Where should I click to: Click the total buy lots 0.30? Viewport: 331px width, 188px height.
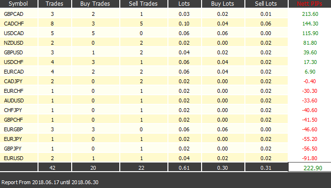tap(222, 168)
